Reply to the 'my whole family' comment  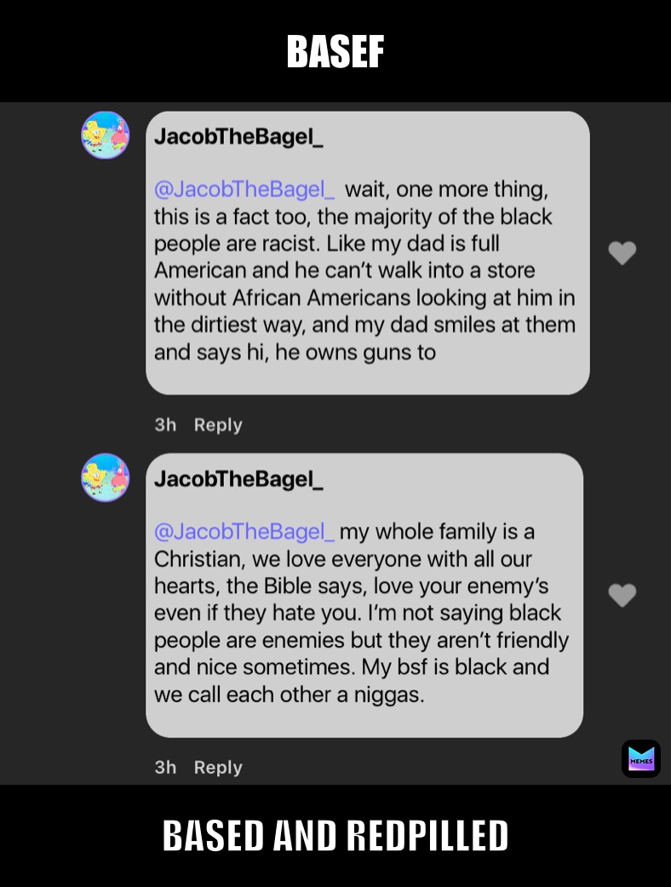point(218,767)
